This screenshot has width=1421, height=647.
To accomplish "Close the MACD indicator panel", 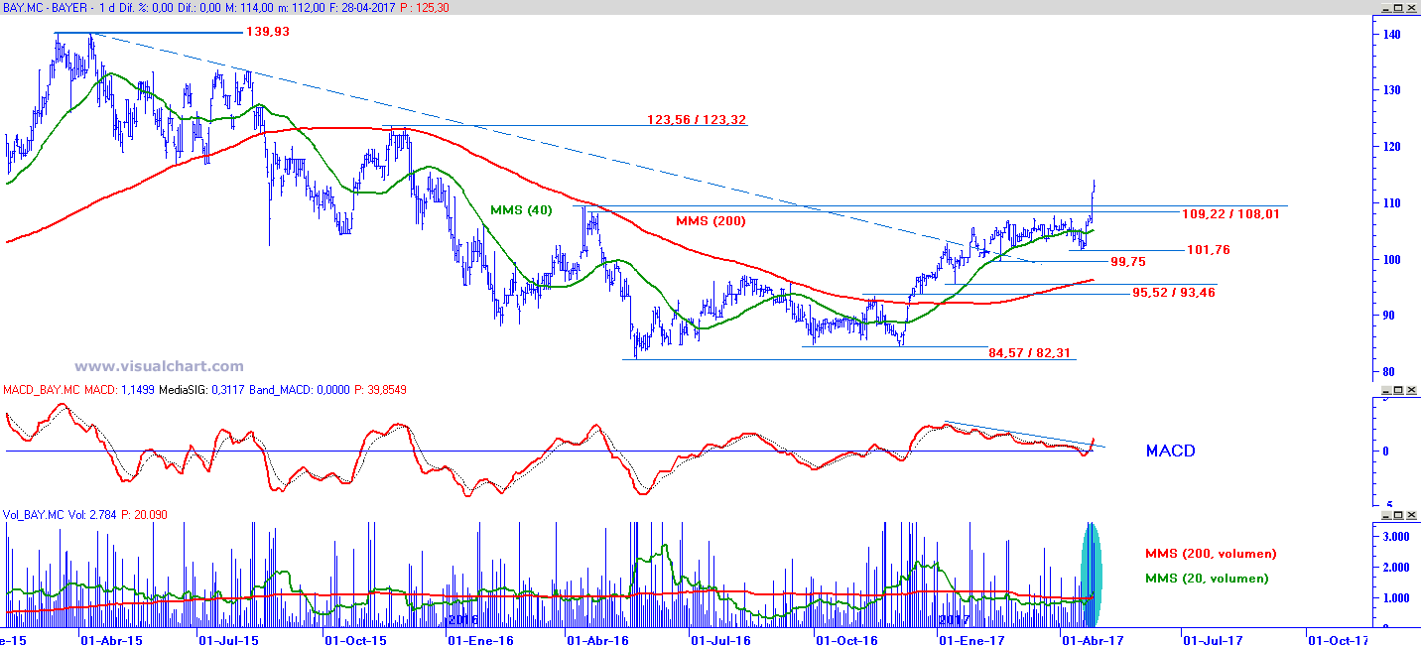I will click(x=1411, y=390).
